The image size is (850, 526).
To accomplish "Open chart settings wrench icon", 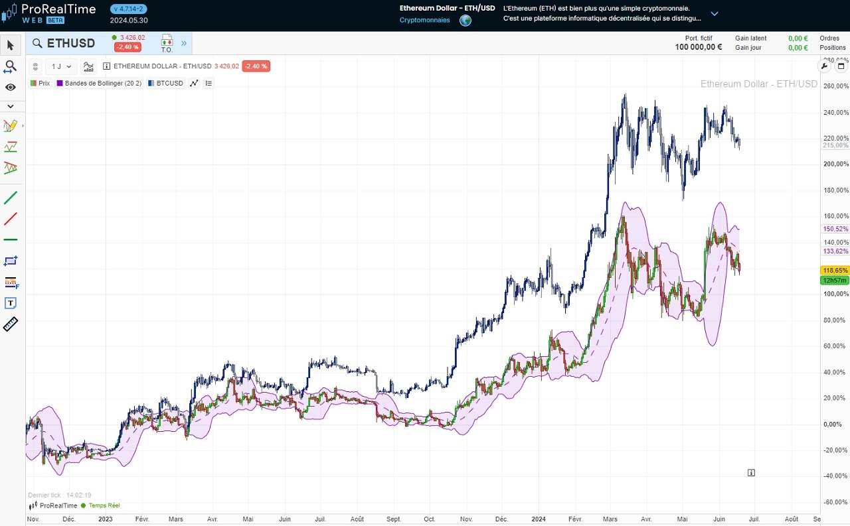I will point(825,66).
